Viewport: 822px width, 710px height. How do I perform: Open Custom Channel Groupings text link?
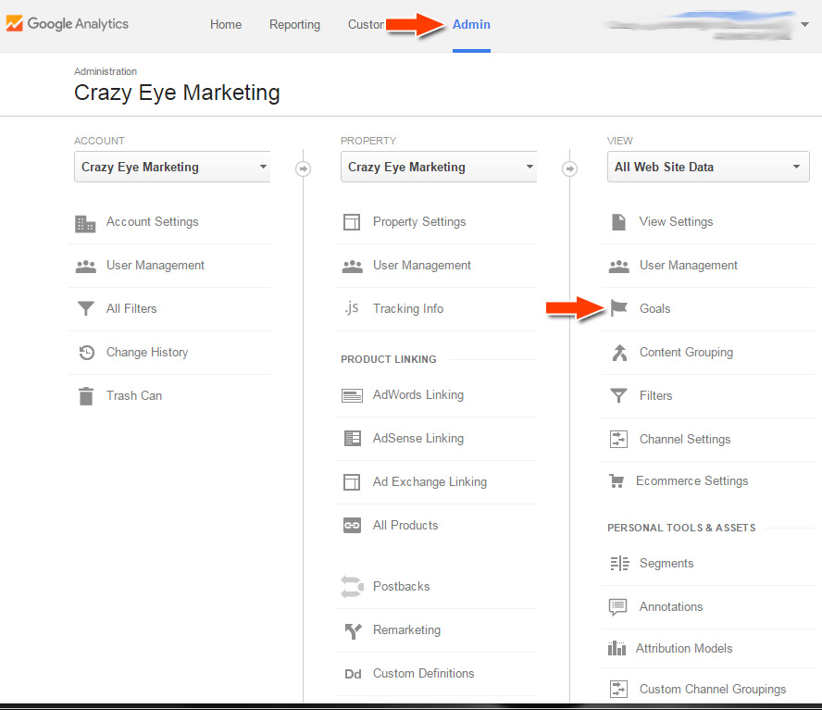point(713,689)
